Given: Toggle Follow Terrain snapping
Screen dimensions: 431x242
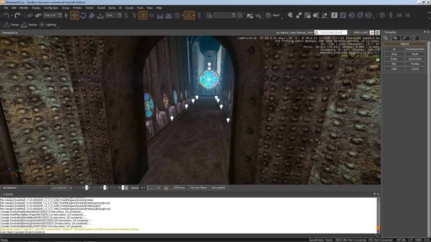Looking at the screenshot, I should click(x=160, y=16).
